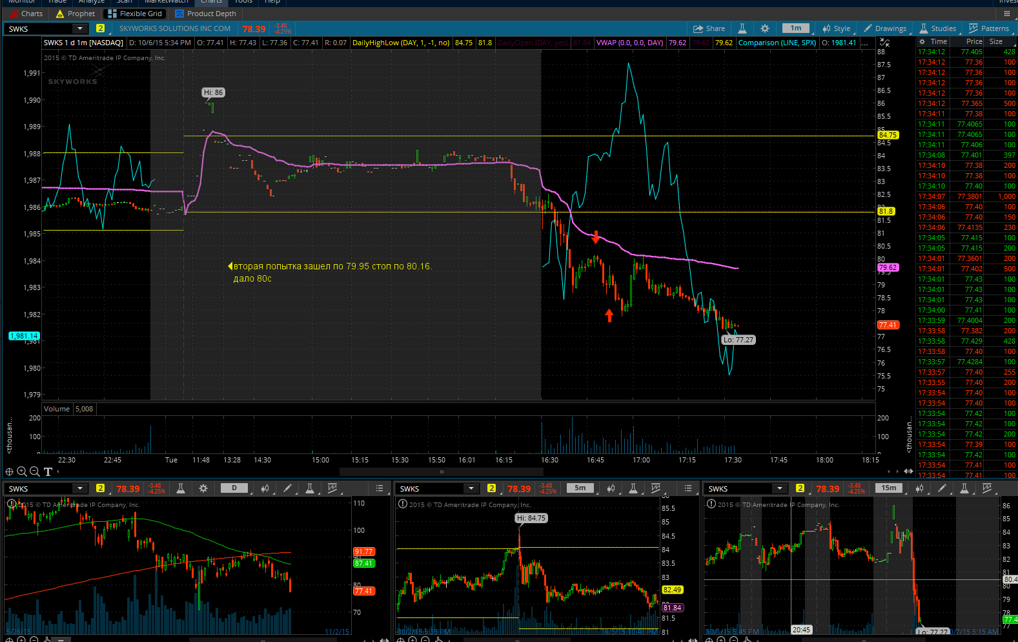The width and height of the screenshot is (1018, 642).
Task: Open the Patterns menu
Action: (988, 28)
